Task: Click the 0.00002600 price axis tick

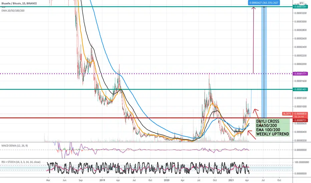Action: tap(300, 39)
